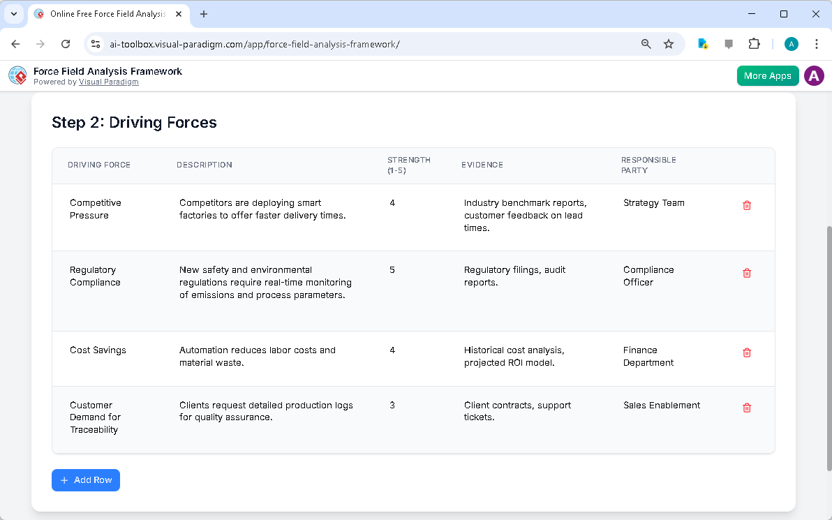Viewport: 832px width, 520px height.
Task: Open the browser extensions icon
Action: [754, 43]
